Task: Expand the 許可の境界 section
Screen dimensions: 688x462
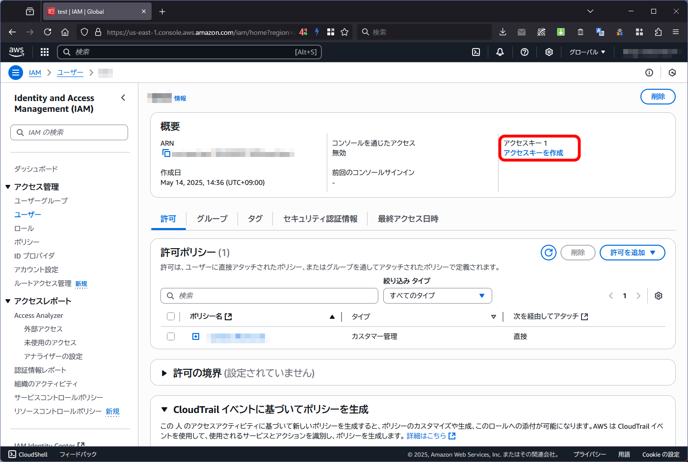Action: tap(164, 373)
